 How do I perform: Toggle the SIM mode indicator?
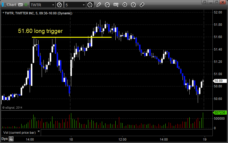(20, 5)
